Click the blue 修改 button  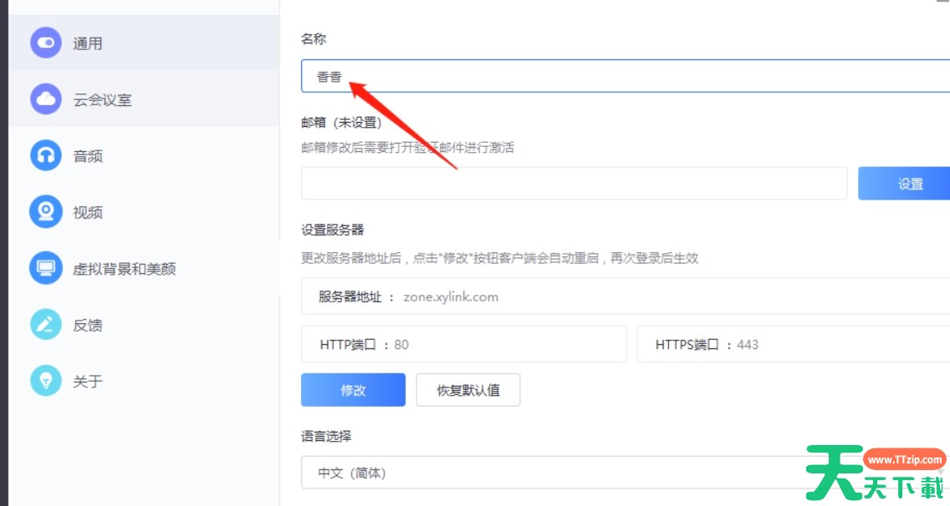[x=353, y=390]
